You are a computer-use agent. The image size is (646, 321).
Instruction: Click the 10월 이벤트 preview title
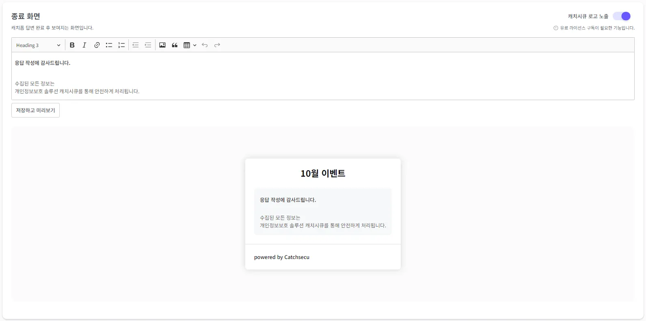323,173
